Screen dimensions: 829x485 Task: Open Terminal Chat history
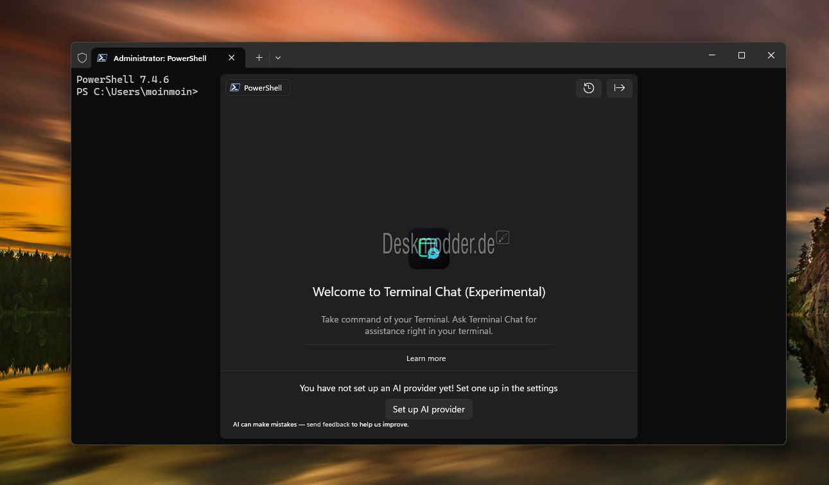[x=589, y=88]
